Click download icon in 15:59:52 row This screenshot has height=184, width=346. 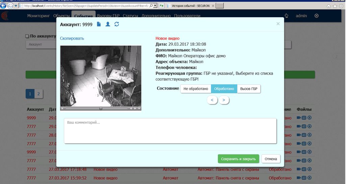(310, 178)
